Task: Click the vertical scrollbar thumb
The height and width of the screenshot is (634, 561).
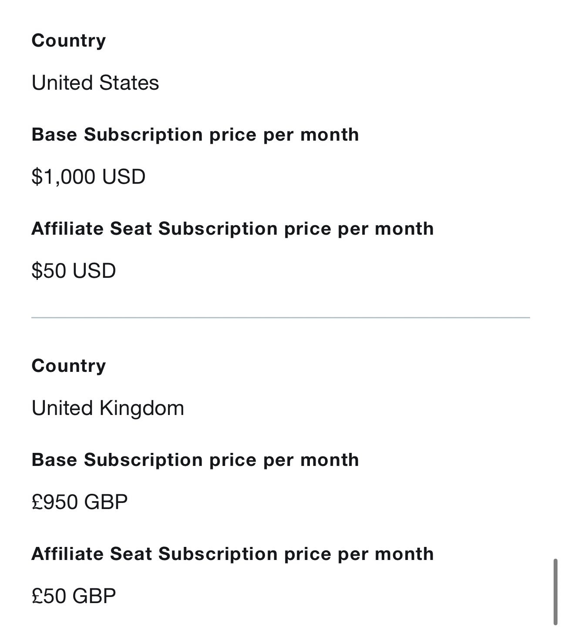Action: click(555, 592)
